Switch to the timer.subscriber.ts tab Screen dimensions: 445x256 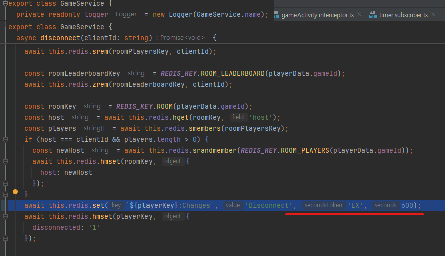[x=403, y=15]
